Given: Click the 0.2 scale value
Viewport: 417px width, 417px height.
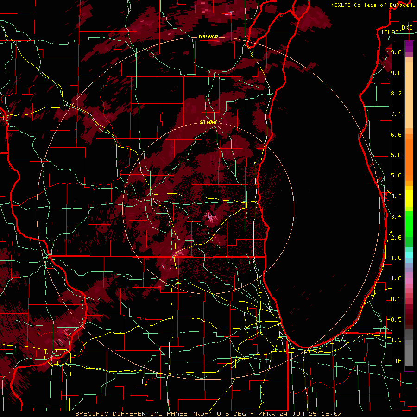Looking at the screenshot, I should click(396, 299).
